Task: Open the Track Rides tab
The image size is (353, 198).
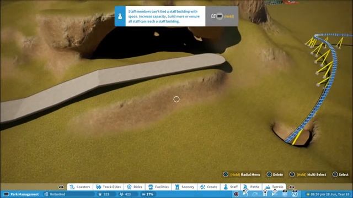Action: tap(108, 187)
